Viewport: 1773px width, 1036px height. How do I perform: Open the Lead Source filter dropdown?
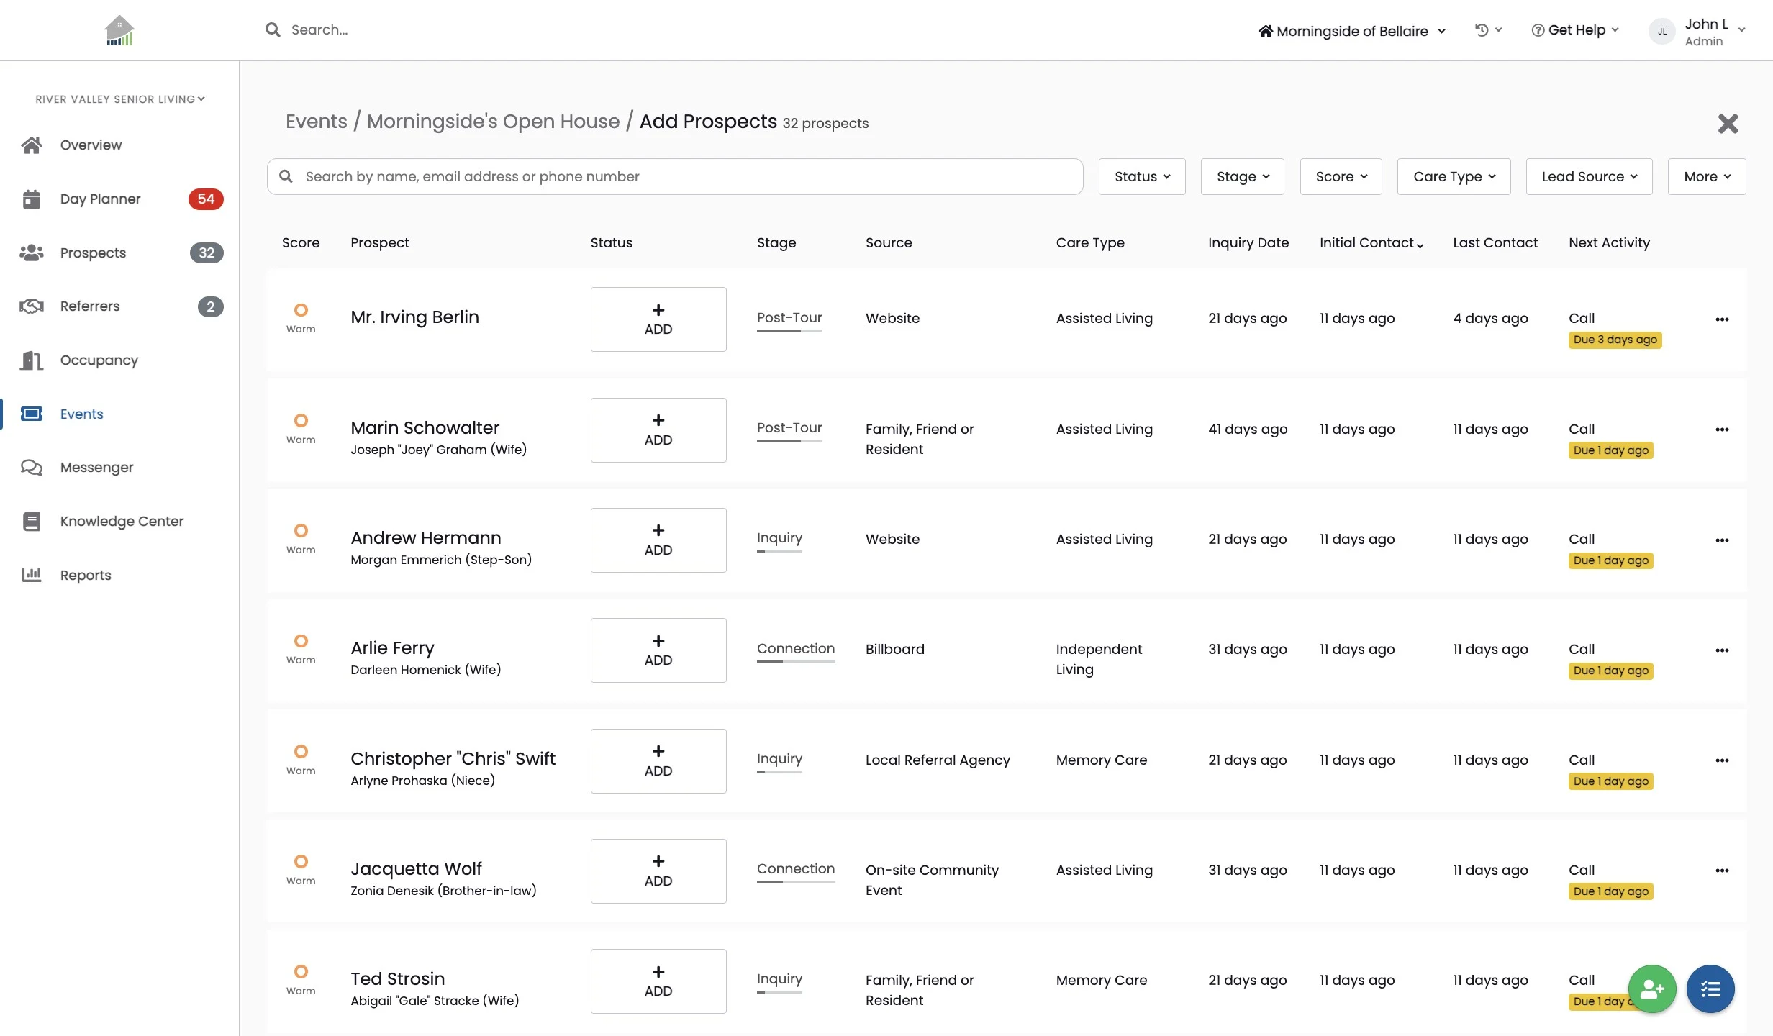(x=1588, y=176)
